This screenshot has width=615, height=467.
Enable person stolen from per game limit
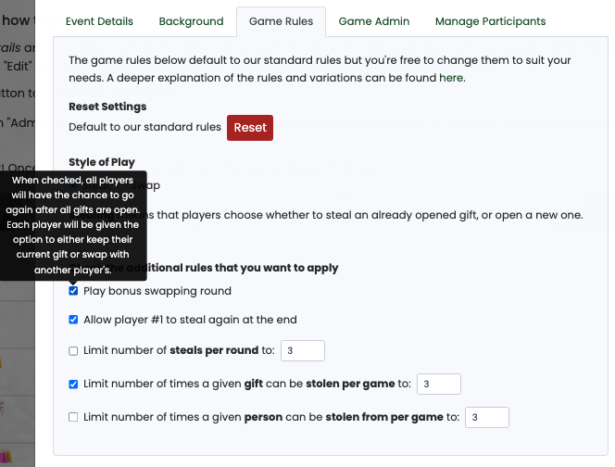pos(73,417)
